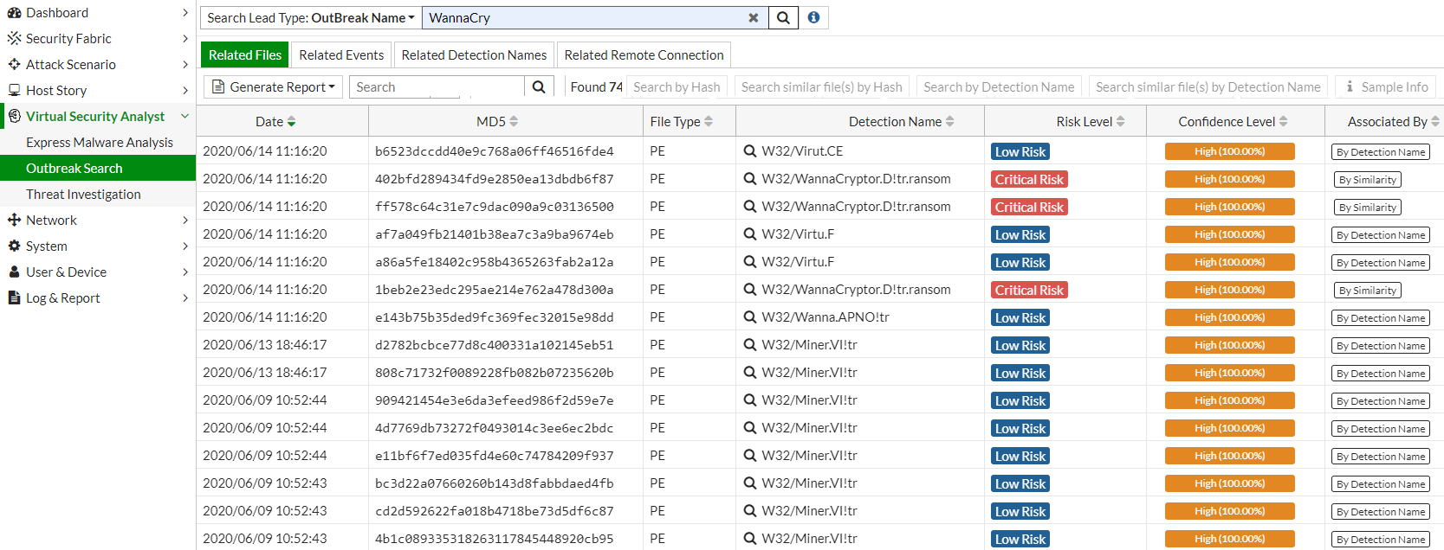1444x550 pixels.
Task: Click By Detection Name on W32/Virut.CE row
Action: [x=1381, y=152]
